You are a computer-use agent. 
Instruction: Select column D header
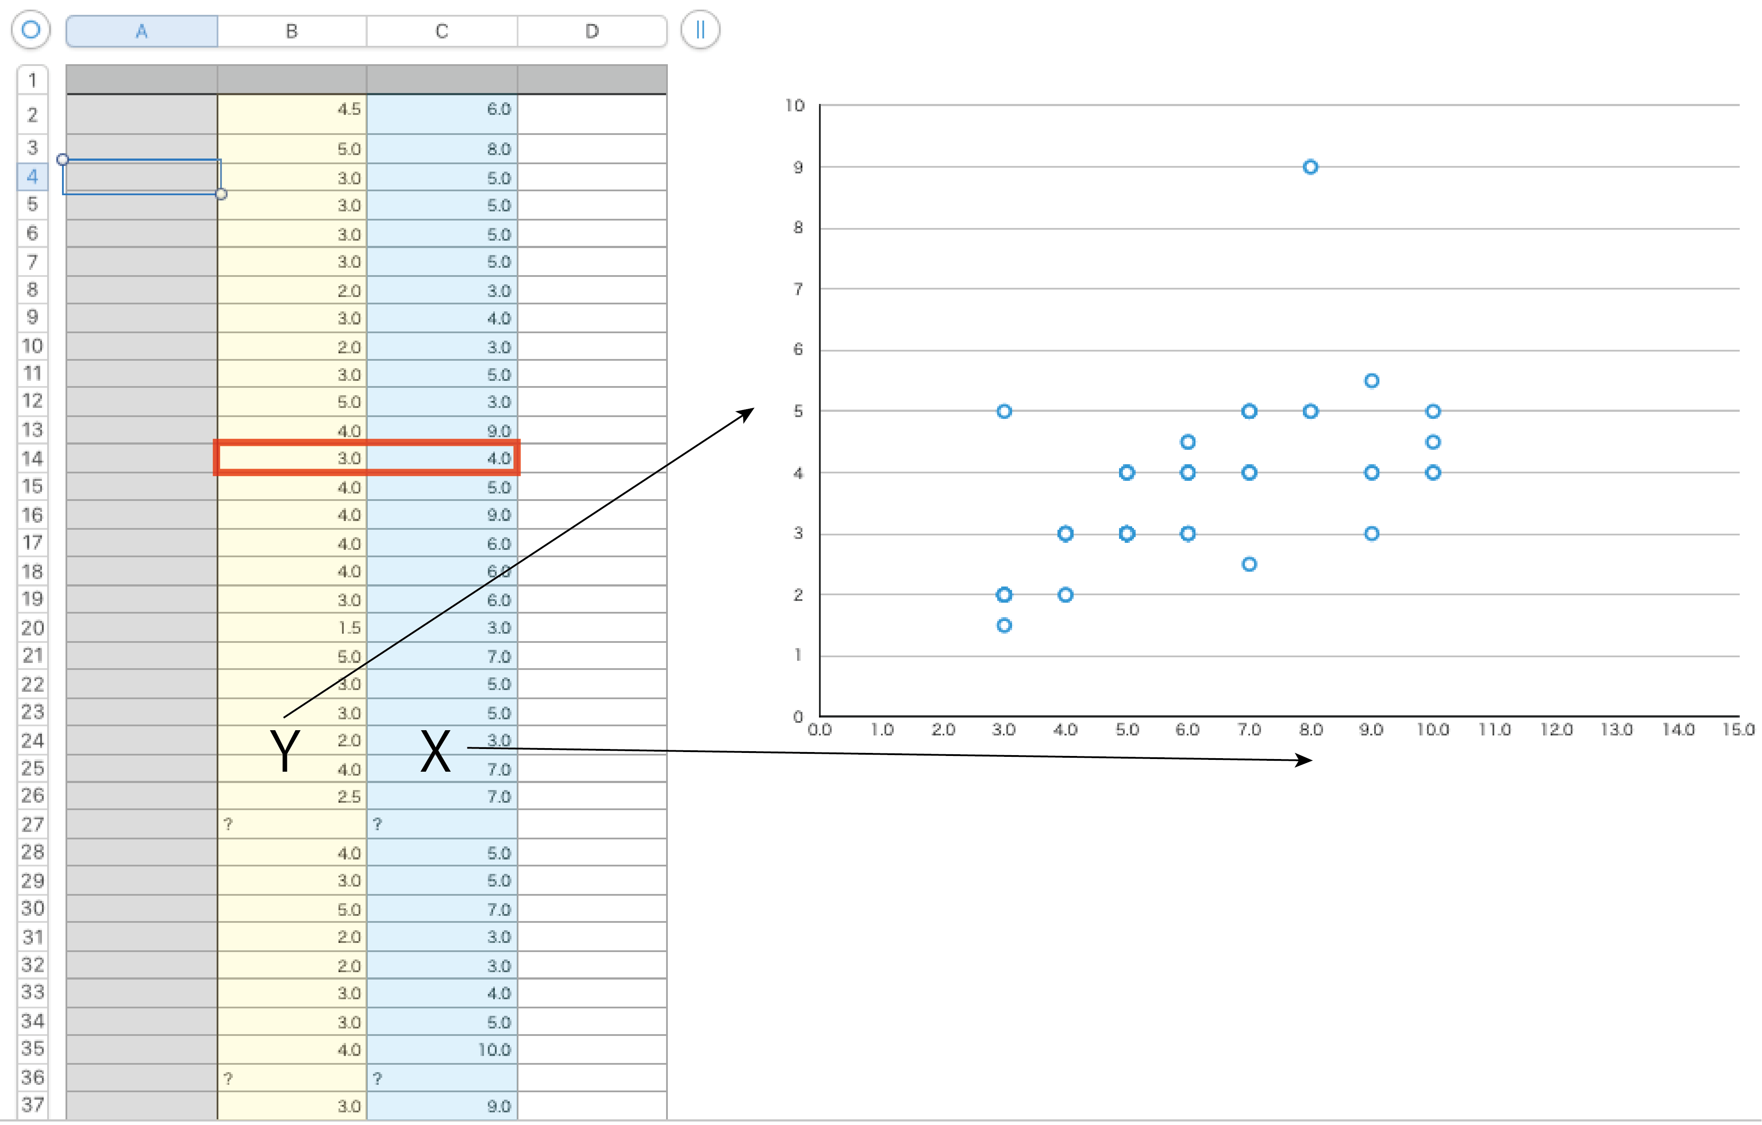(x=592, y=31)
